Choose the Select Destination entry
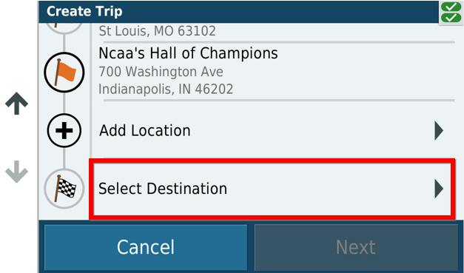Image resolution: width=464 pixels, height=273 pixels. point(272,189)
